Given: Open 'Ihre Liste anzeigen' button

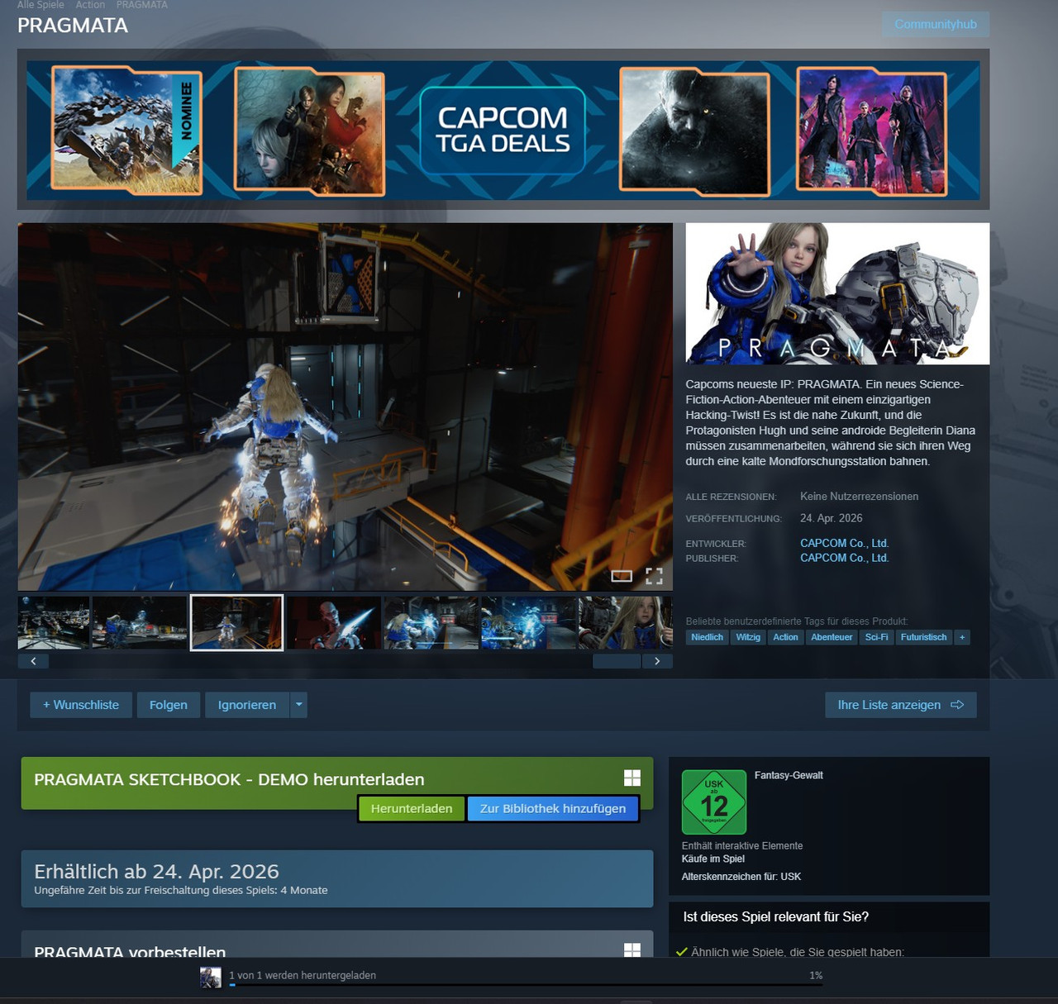Looking at the screenshot, I should (901, 705).
